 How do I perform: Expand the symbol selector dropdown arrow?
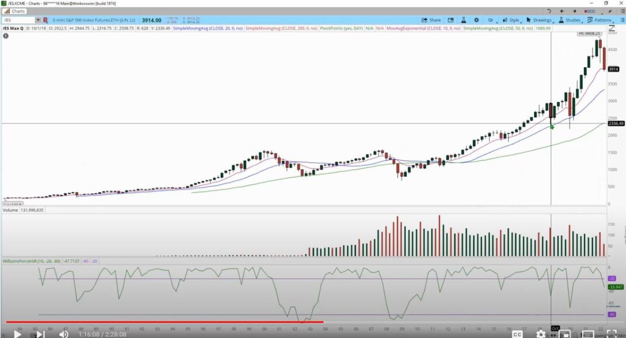coord(38,20)
